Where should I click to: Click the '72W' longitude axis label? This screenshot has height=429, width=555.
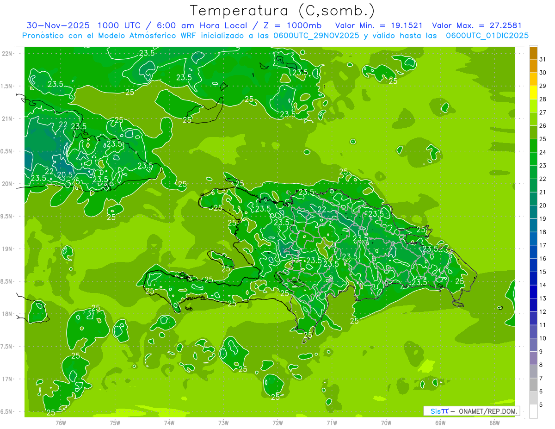point(277,422)
